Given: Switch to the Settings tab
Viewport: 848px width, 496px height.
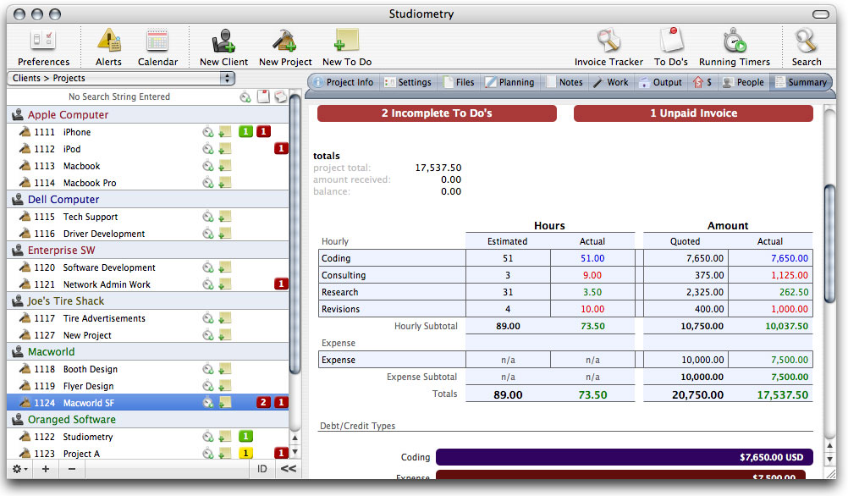Looking at the screenshot, I should tap(408, 82).
